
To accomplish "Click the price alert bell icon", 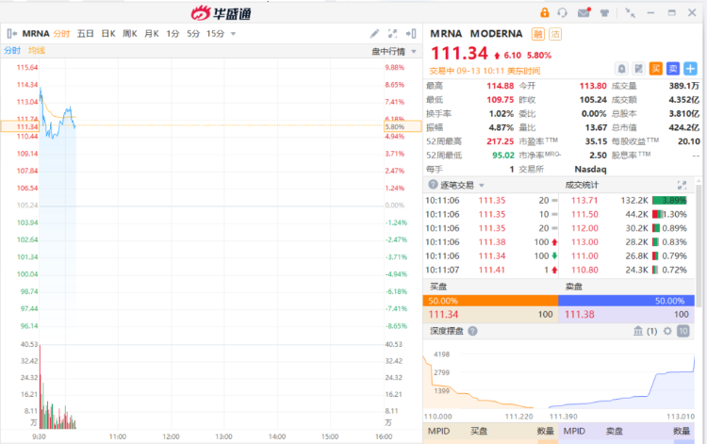I will point(621,69).
